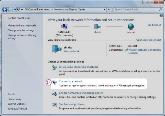Click the Control Panel icon in address bar
Screen dimensions: 165x116
tap(19, 10)
